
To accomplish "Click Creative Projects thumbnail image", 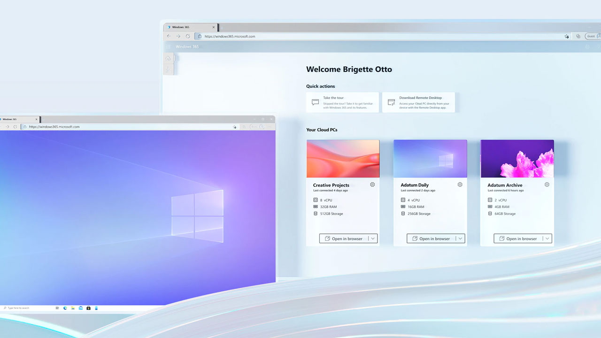I will click(343, 159).
